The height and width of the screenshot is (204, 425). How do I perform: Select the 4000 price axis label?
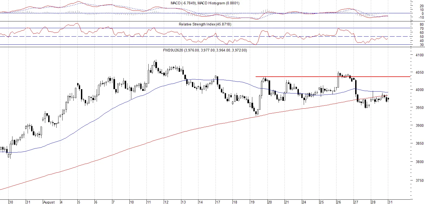(x=420, y=90)
